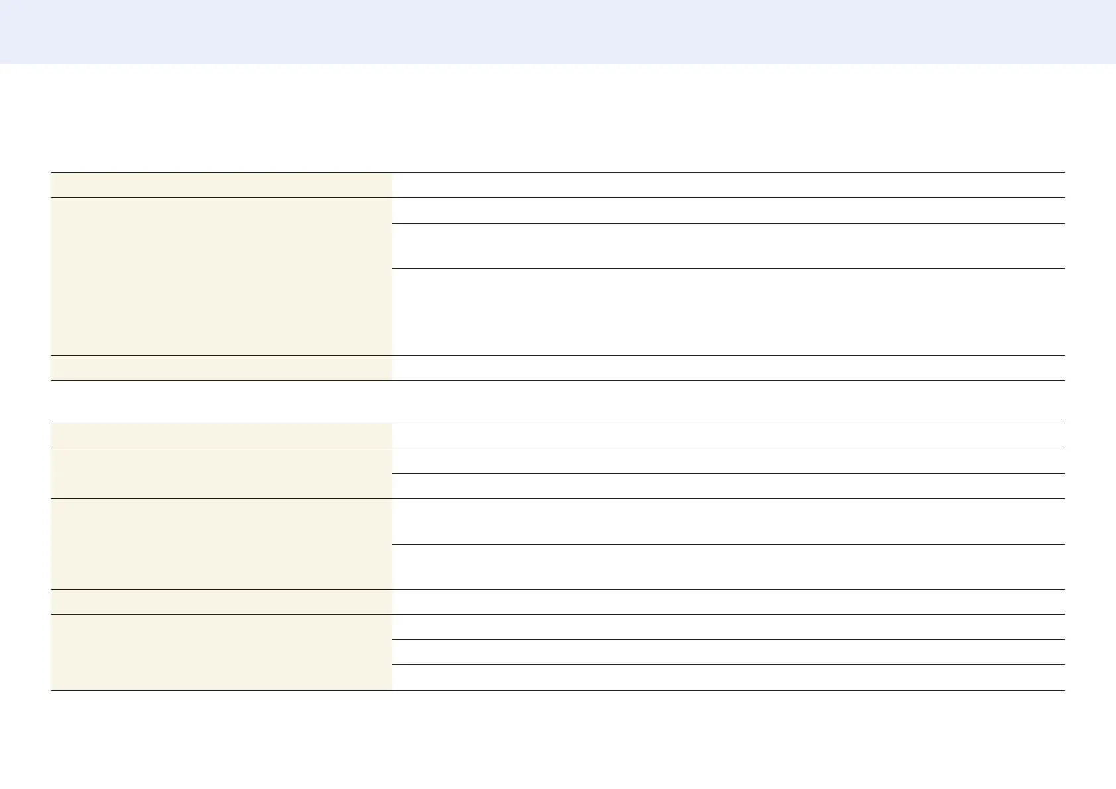Select the last white row of the lower table

coord(728,678)
